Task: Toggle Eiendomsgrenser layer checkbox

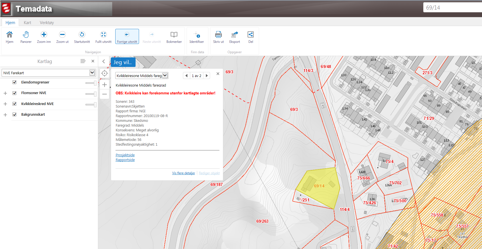Action: click(15, 82)
